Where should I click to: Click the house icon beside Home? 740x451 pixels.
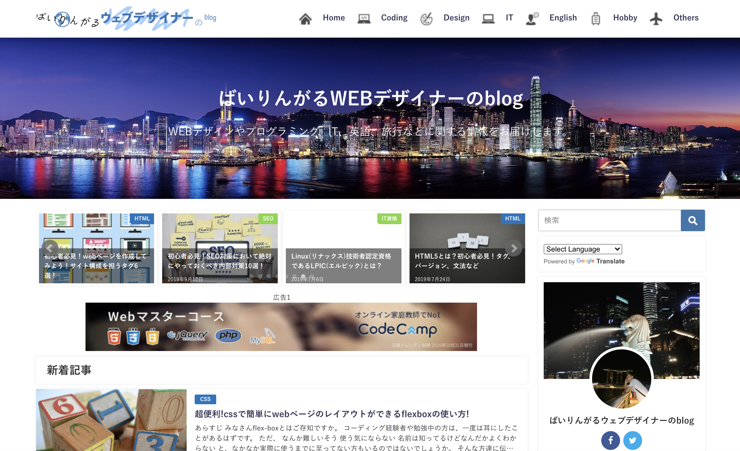pos(305,19)
